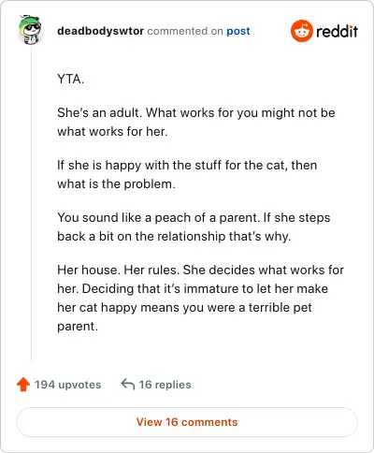Click the "194 upvotes" count
The width and height of the screenshot is (374, 453).
pyautogui.click(x=68, y=385)
